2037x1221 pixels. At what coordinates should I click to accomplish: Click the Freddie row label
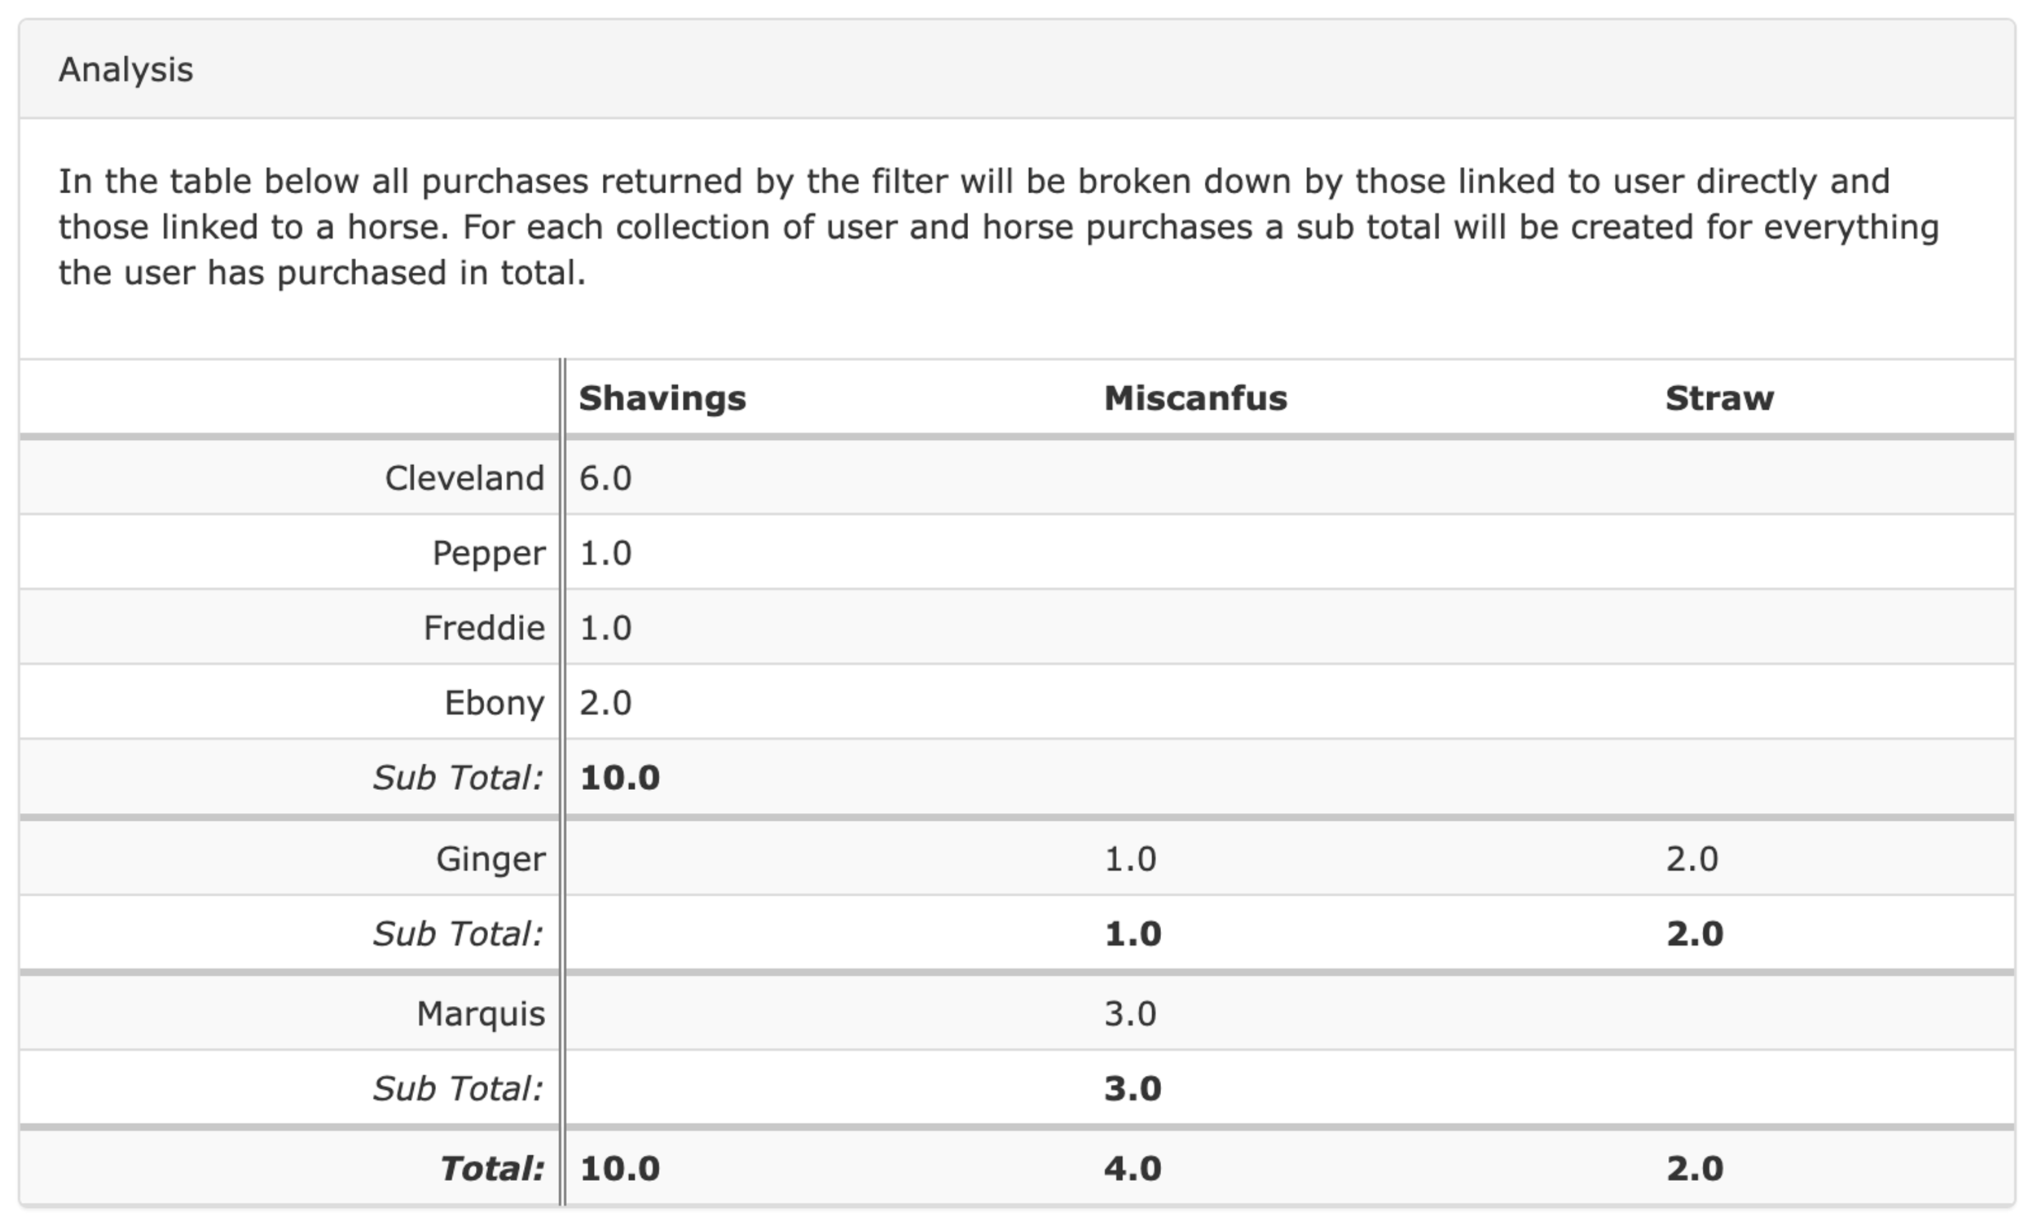click(484, 628)
